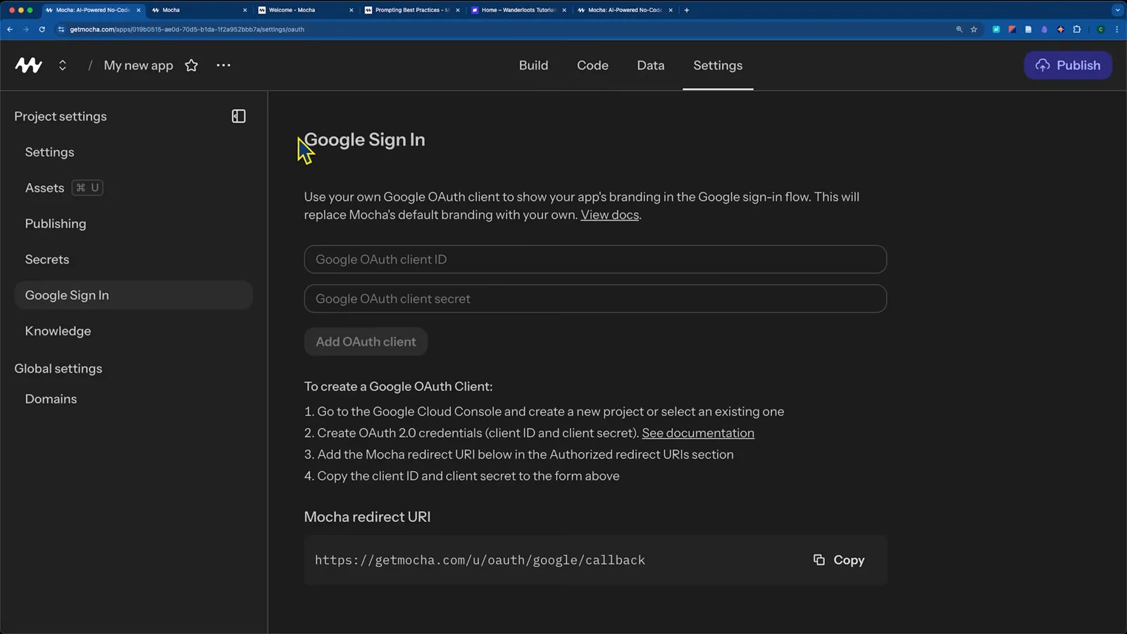Click the site info icon in address bar

pyautogui.click(x=61, y=30)
